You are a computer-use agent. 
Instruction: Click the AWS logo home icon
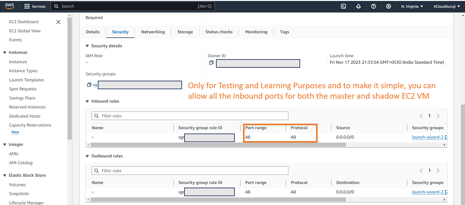(x=10, y=6)
